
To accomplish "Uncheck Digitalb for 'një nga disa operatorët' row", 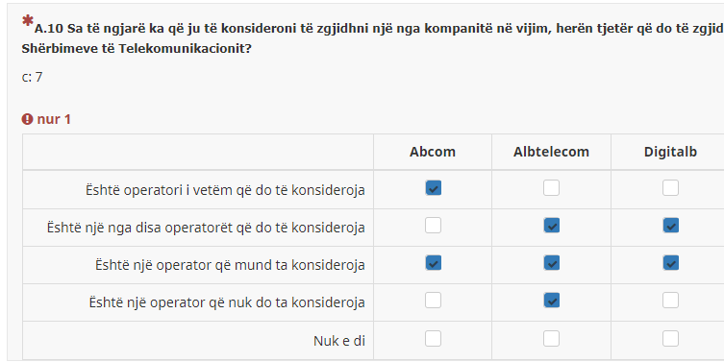I will pyautogui.click(x=670, y=226).
